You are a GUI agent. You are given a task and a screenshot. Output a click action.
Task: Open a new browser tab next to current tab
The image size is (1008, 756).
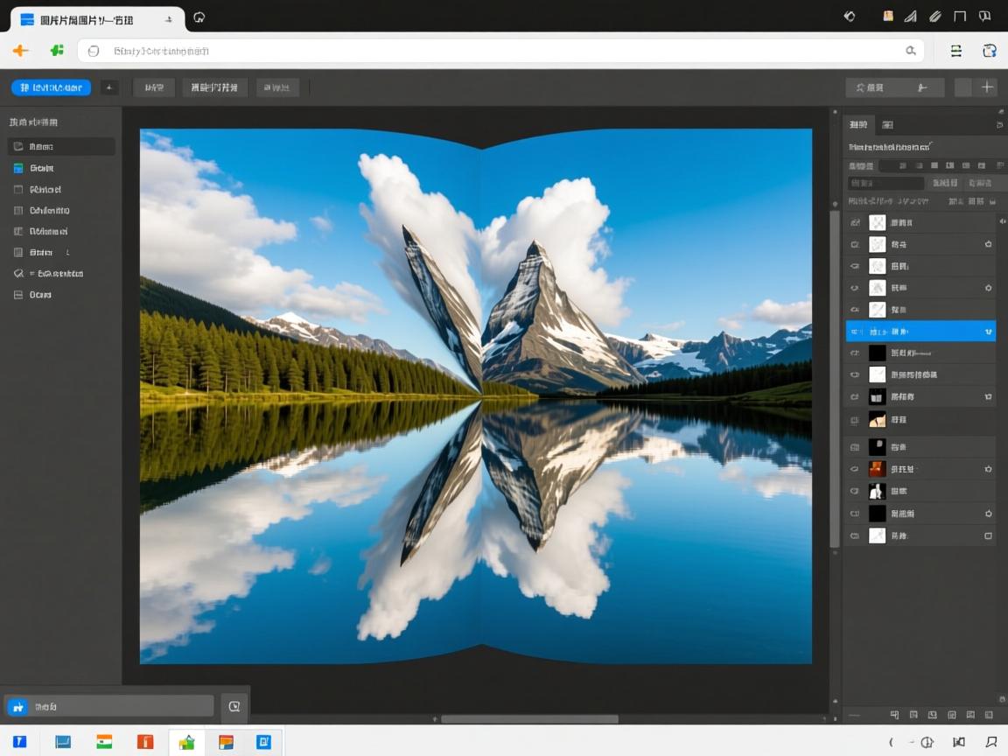click(199, 17)
